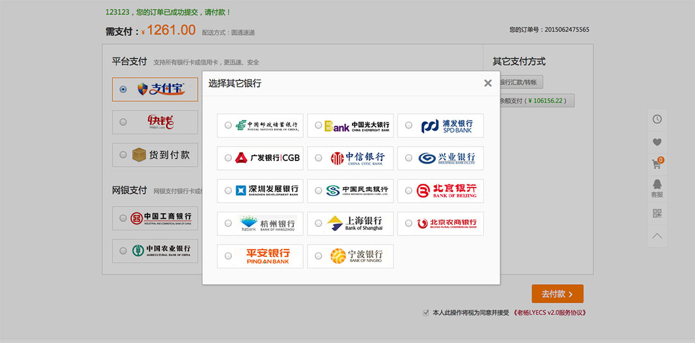Click the 北京银行 logo
The width and height of the screenshot is (695, 343).
447,191
